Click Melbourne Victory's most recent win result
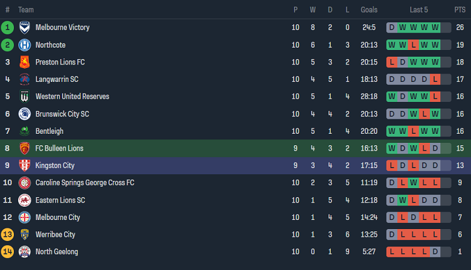Screen dimensions: 471x270 (445, 28)
